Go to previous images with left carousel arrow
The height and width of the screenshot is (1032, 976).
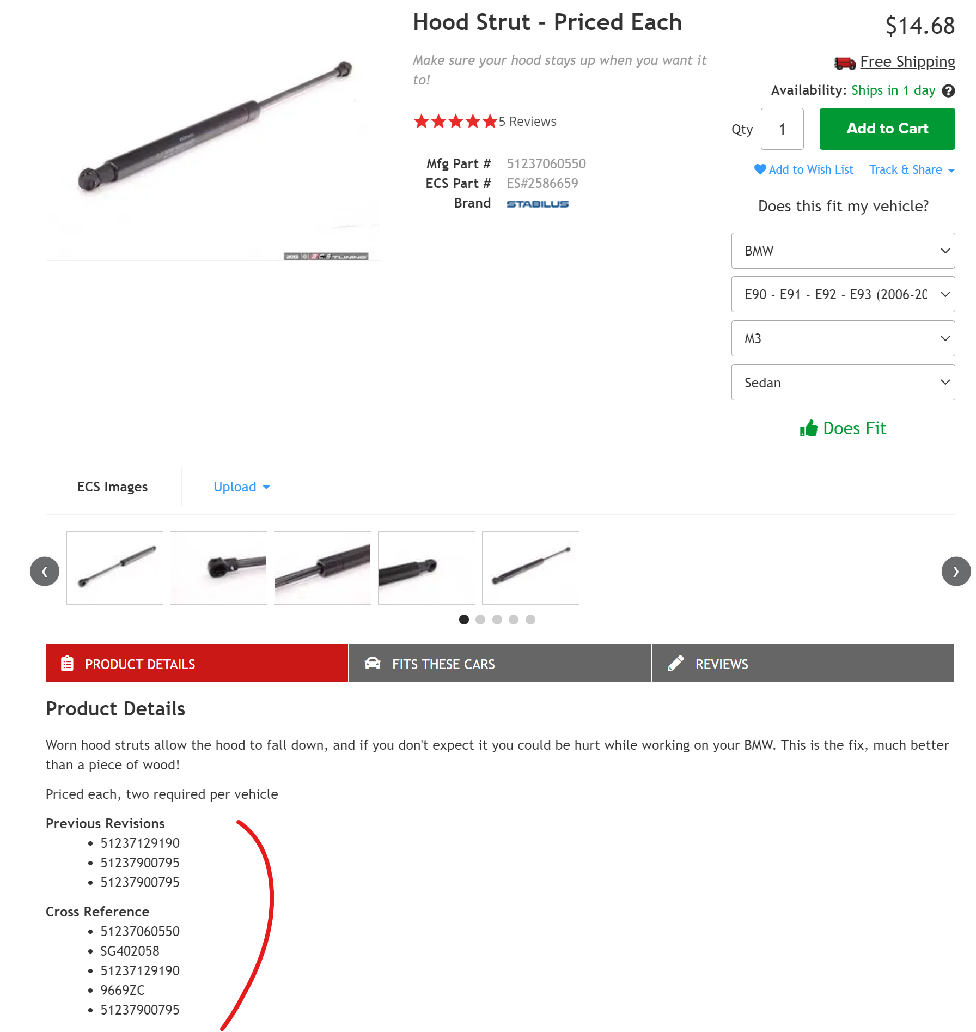(x=45, y=571)
